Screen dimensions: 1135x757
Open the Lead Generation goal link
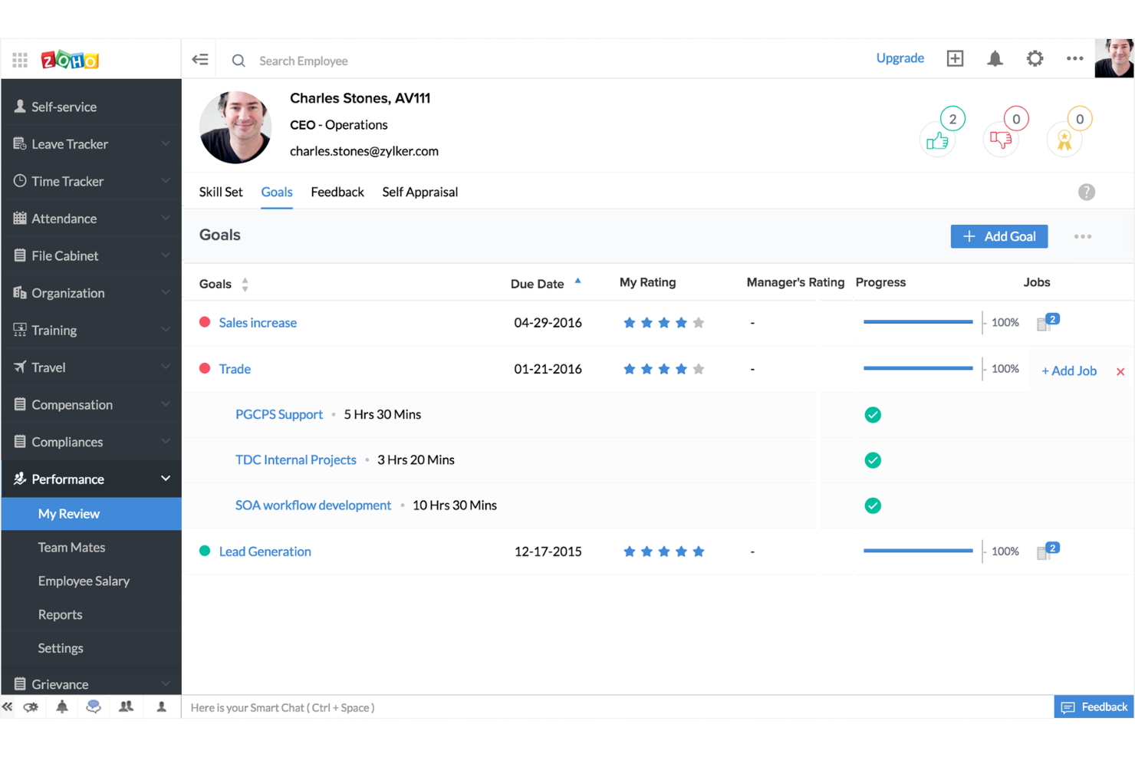tap(265, 551)
